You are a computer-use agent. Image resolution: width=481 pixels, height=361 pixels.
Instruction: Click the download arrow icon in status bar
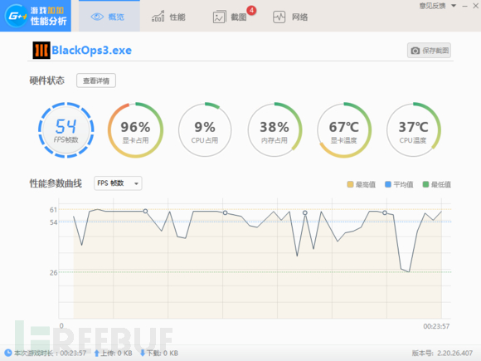click(x=143, y=353)
